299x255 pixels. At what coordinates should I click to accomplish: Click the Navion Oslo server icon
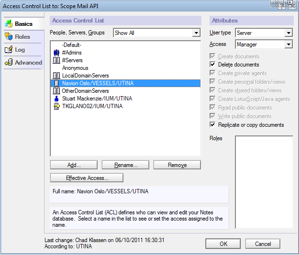[56, 83]
